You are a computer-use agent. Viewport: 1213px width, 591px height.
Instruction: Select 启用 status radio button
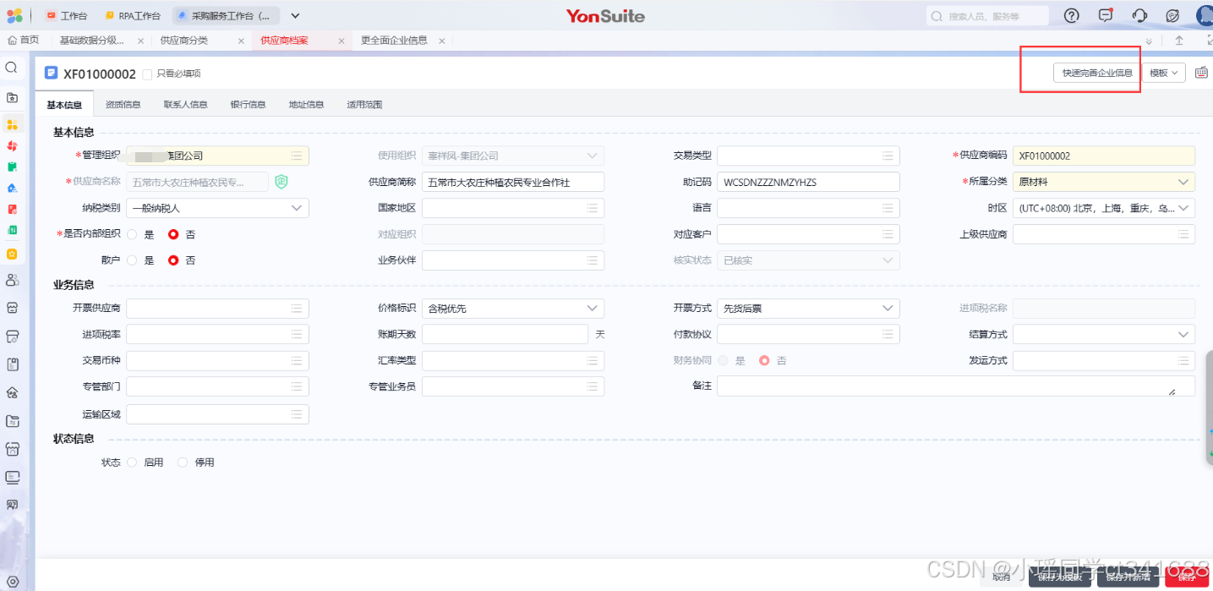[132, 462]
